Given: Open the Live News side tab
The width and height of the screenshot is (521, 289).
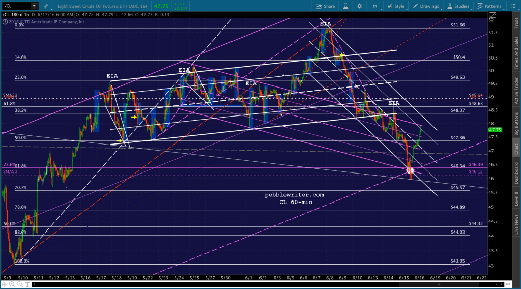Looking at the screenshot, I should [516, 224].
